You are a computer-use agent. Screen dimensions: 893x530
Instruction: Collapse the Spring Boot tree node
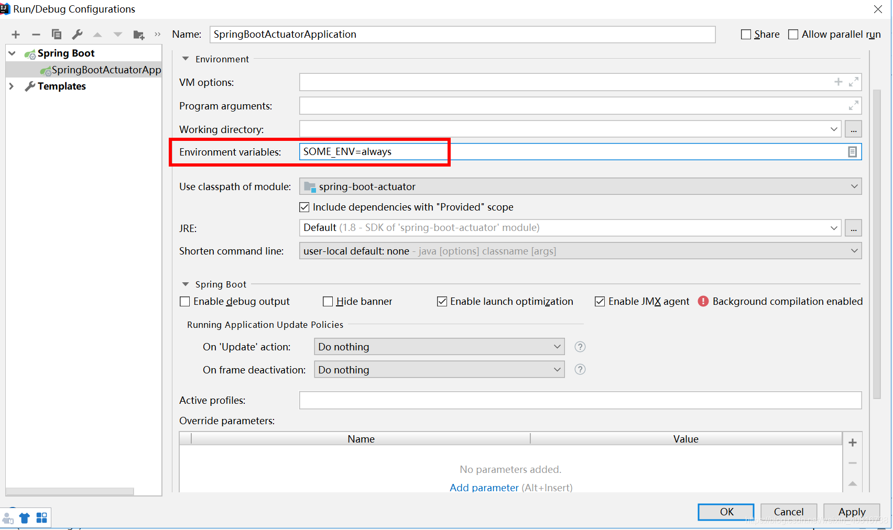click(12, 53)
